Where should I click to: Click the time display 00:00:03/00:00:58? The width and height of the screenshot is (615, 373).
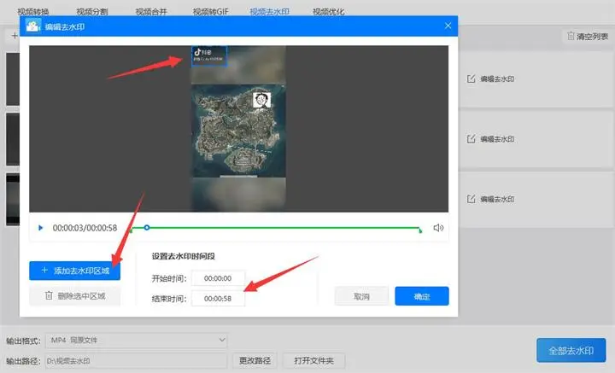[x=85, y=228]
